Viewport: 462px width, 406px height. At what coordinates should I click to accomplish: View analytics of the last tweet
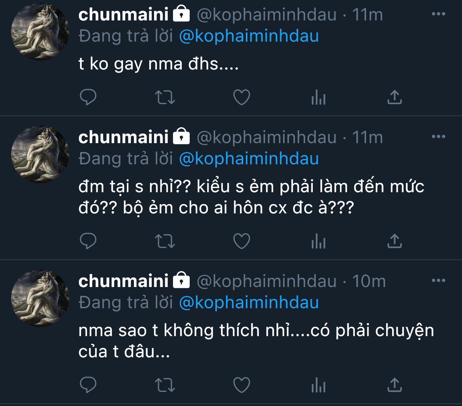318,386
